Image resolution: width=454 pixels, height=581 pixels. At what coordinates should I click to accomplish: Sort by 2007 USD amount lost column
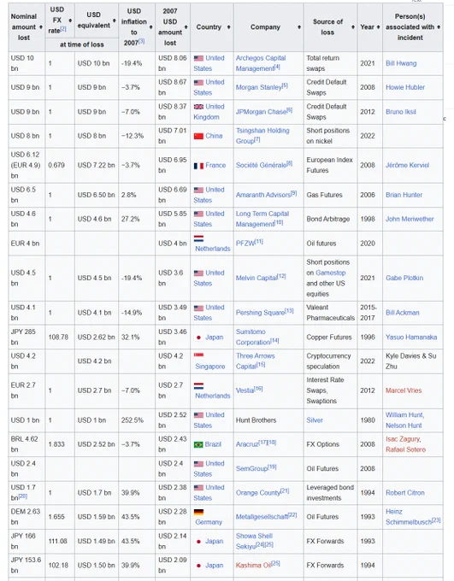[x=186, y=27]
